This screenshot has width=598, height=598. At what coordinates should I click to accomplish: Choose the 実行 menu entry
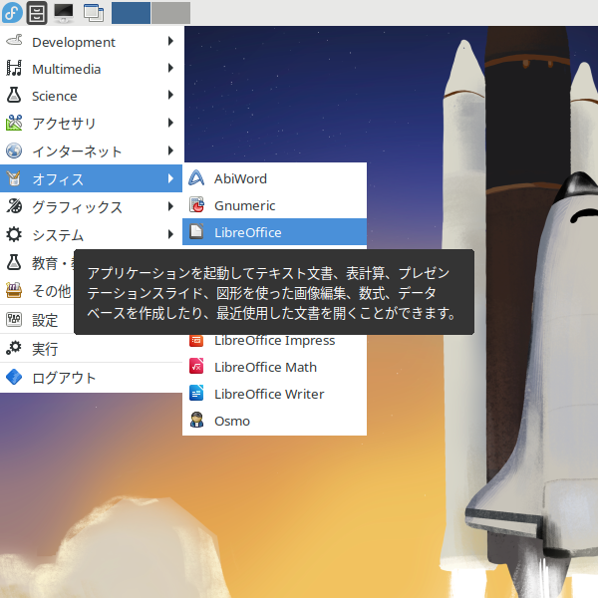(x=91, y=348)
